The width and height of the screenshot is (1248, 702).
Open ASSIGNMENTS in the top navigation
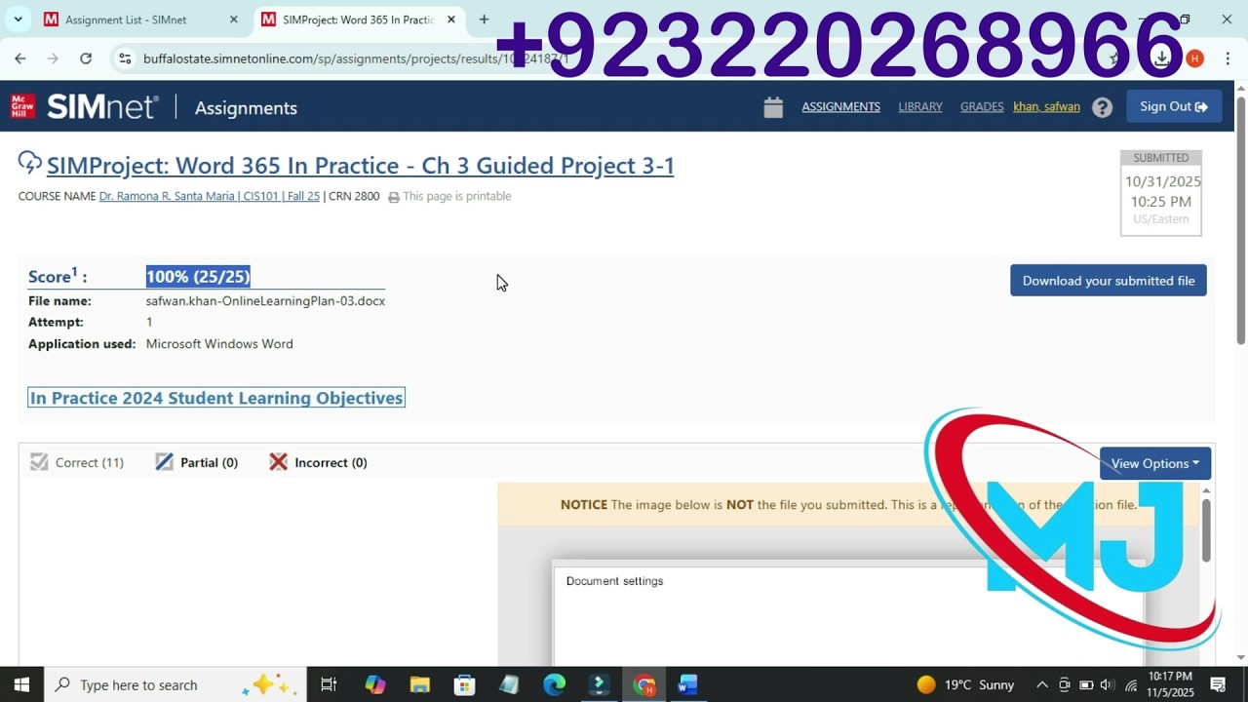click(x=840, y=107)
